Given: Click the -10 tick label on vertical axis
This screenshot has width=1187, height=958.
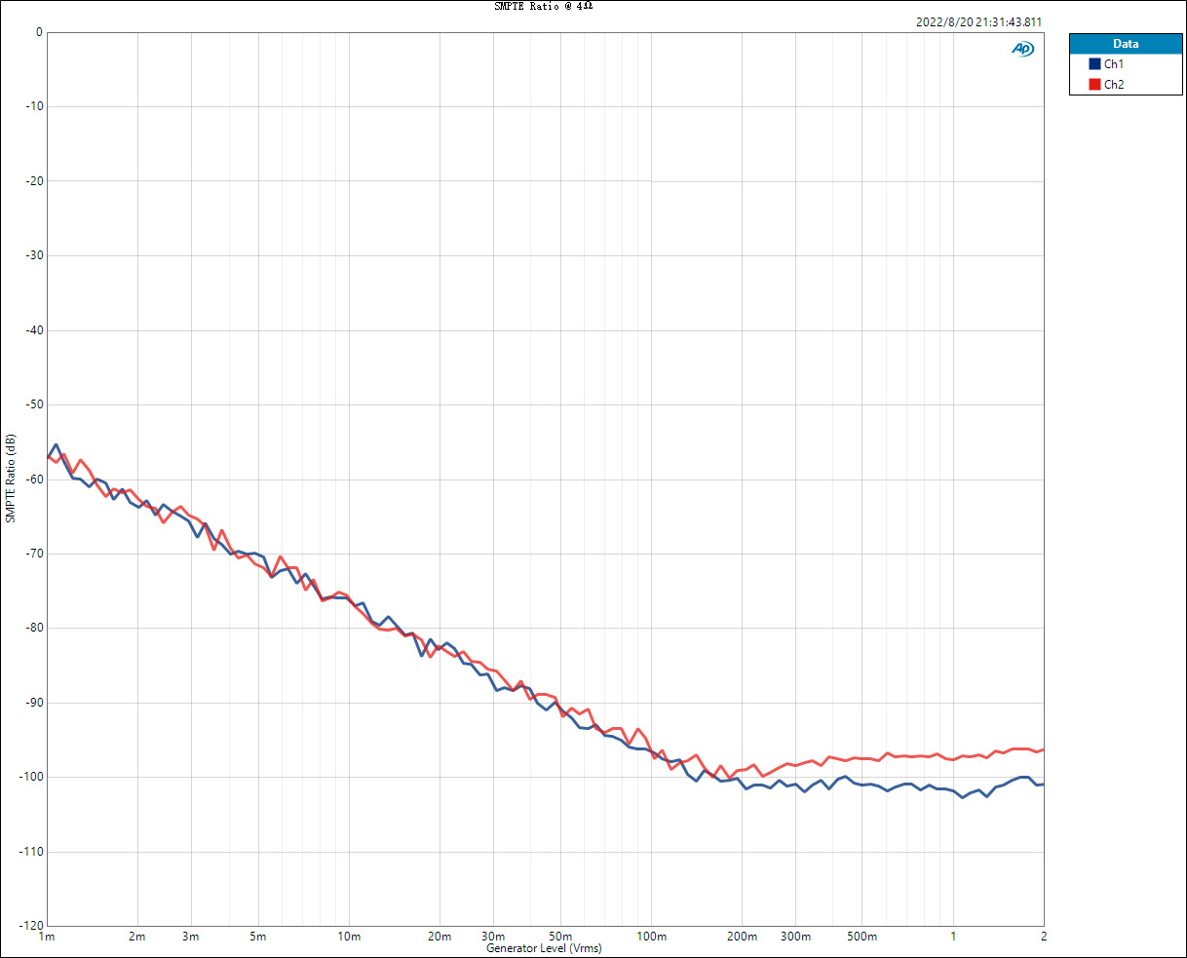Looking at the screenshot, I should point(32,107).
